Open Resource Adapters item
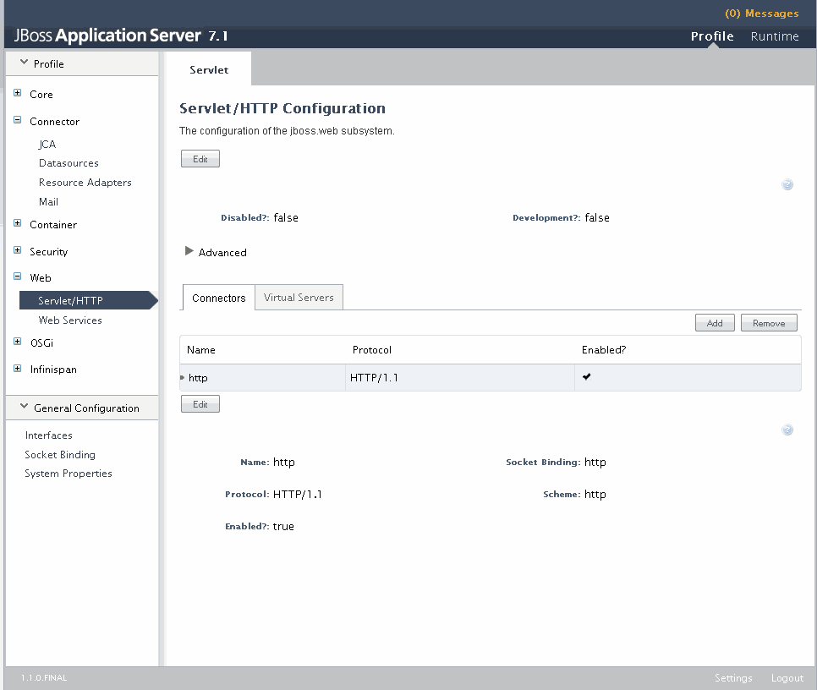The height and width of the screenshot is (690, 817). [x=85, y=183]
